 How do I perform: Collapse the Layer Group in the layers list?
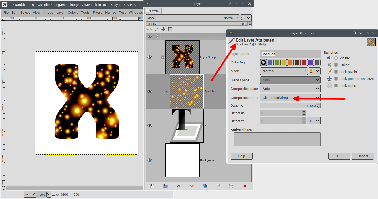point(162,57)
